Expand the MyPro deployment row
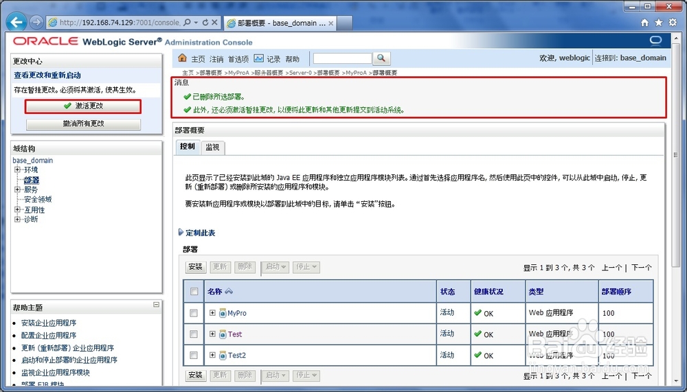 pyautogui.click(x=212, y=313)
